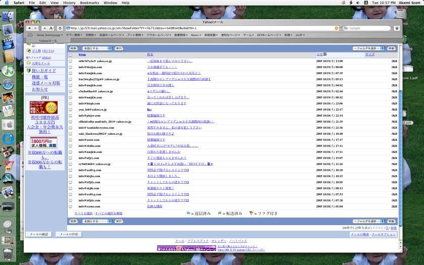This screenshot has height=265, width=424.
Task: Open the Apple menu
Action: point(6,3)
